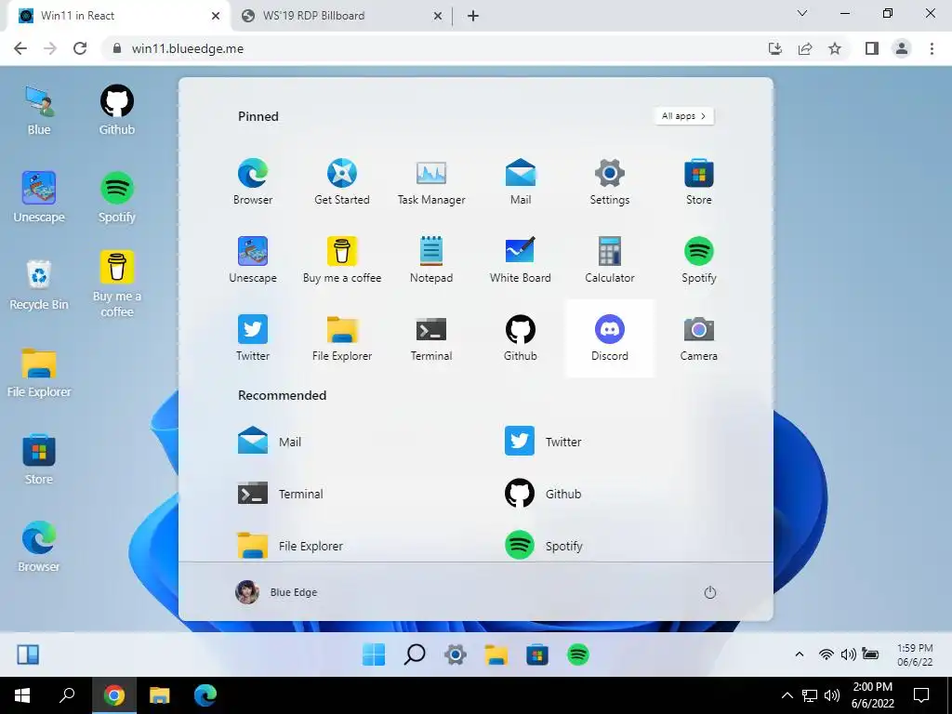Reload the page in Chrome

click(x=80, y=48)
